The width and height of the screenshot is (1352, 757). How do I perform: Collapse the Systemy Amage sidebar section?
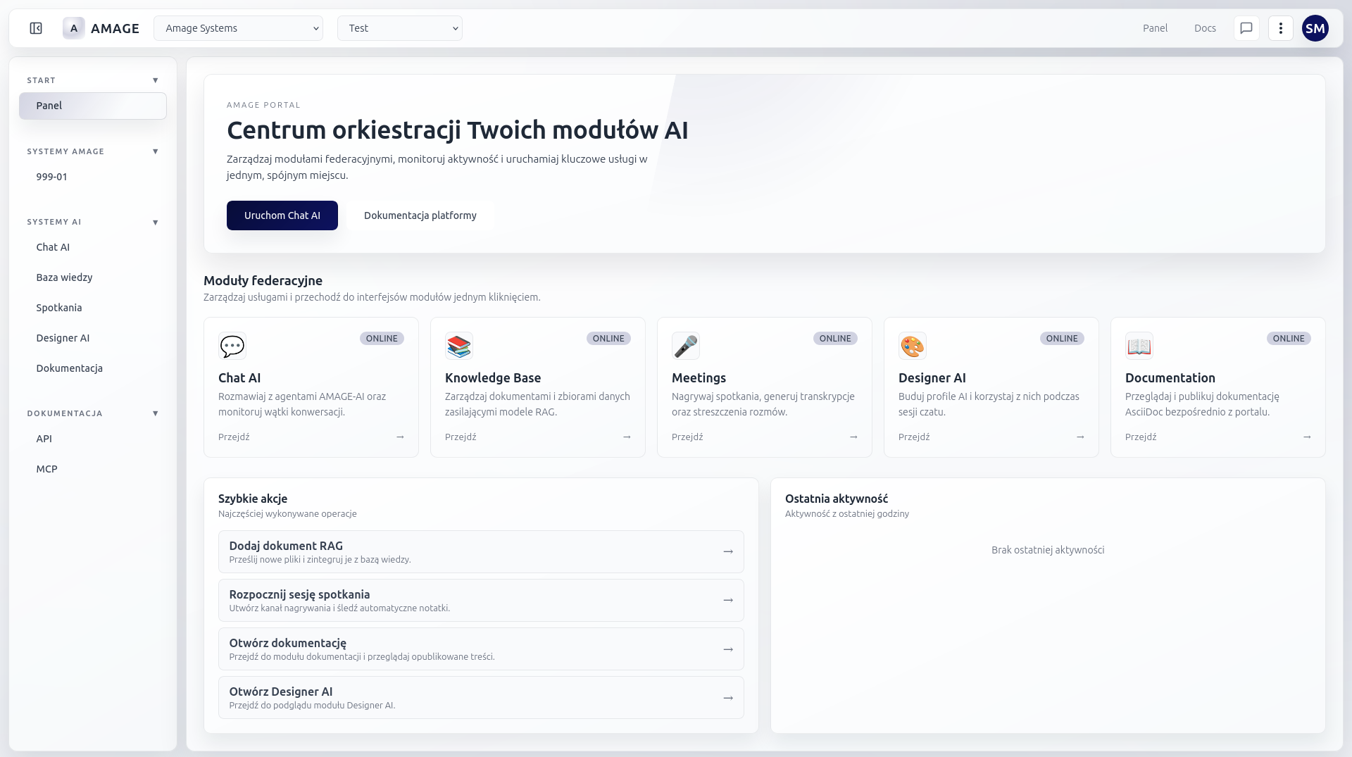155,151
